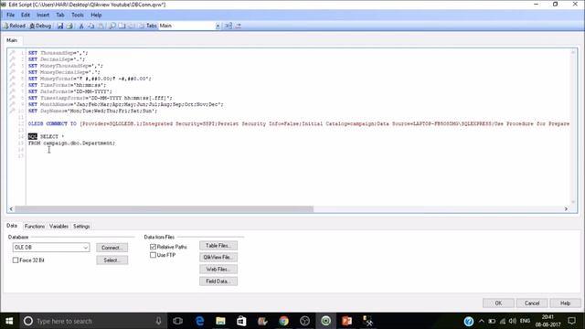Open the Windows Start menu
Image resolution: width=585 pixels, height=329 pixels.
[9, 321]
